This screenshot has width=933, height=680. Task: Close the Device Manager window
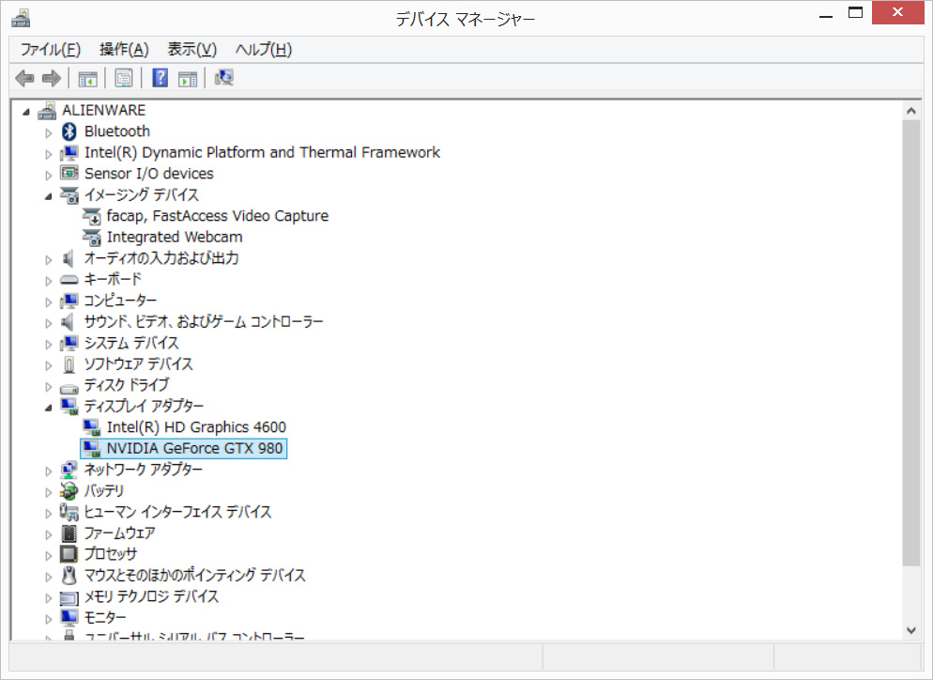898,12
